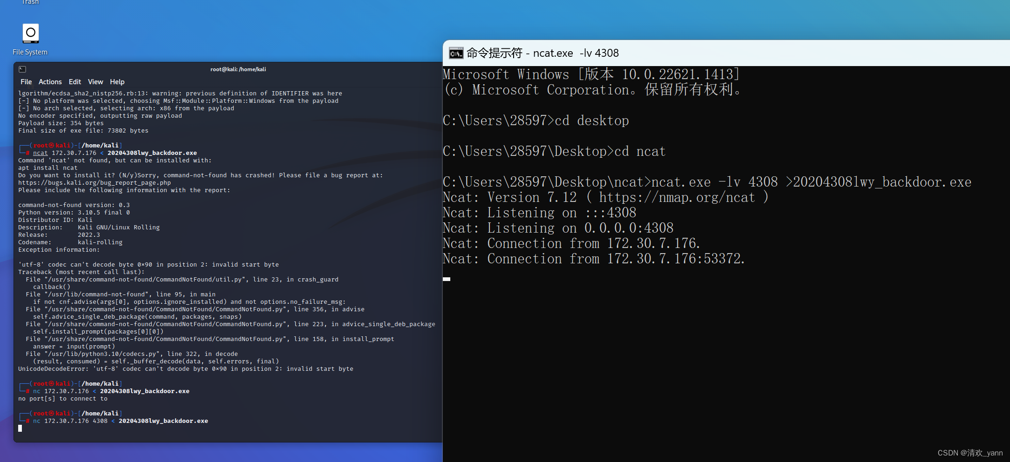Click the 'Payload size: 354 bytes' line

point(61,123)
